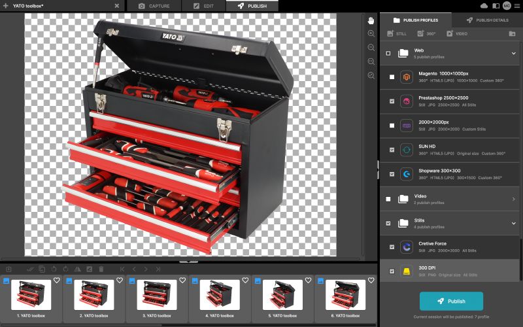523x327 pixels.
Task: Add a new 360° publish profile
Action: click(x=424, y=33)
